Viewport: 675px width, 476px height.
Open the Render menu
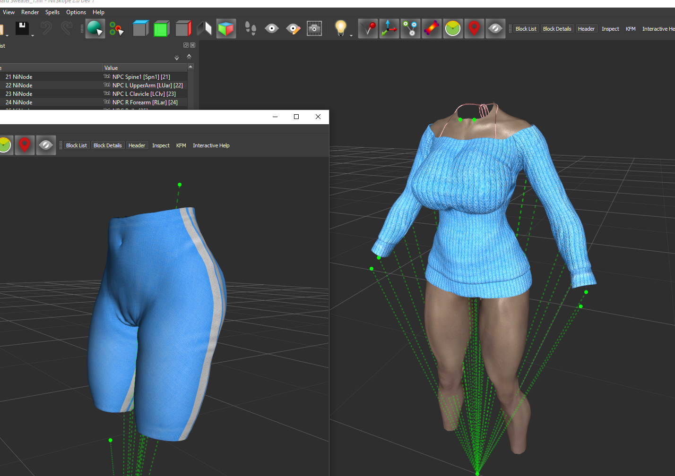[30, 12]
